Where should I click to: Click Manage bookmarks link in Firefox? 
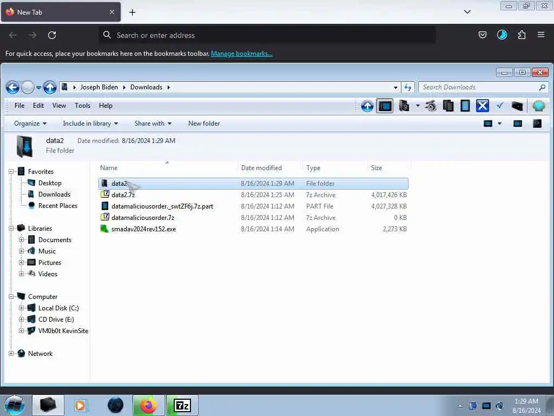coord(242,54)
